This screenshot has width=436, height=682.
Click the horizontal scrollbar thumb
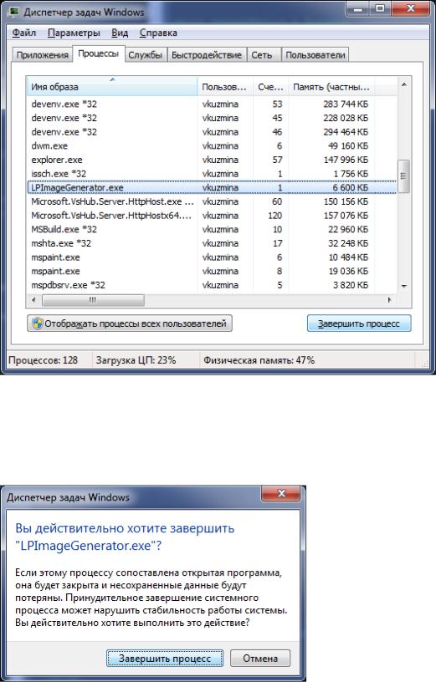[x=93, y=300]
